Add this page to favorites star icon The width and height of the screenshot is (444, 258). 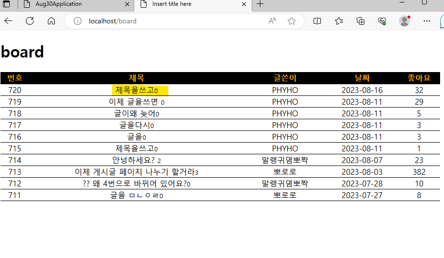tap(292, 21)
